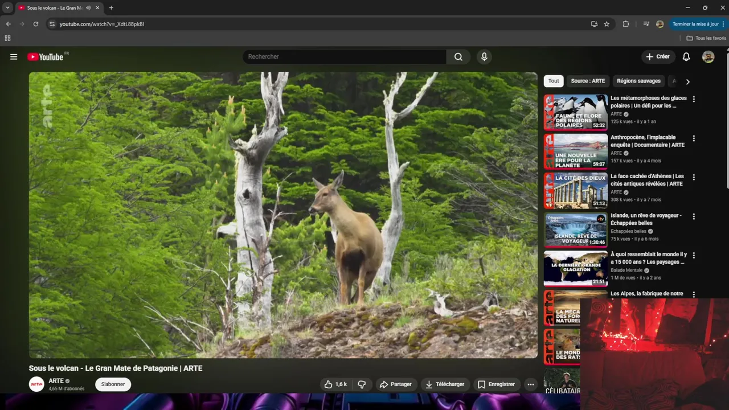Screen dimensions: 729x410
Task: Open the apps grid in bookmarks bar
Action: coord(7,38)
